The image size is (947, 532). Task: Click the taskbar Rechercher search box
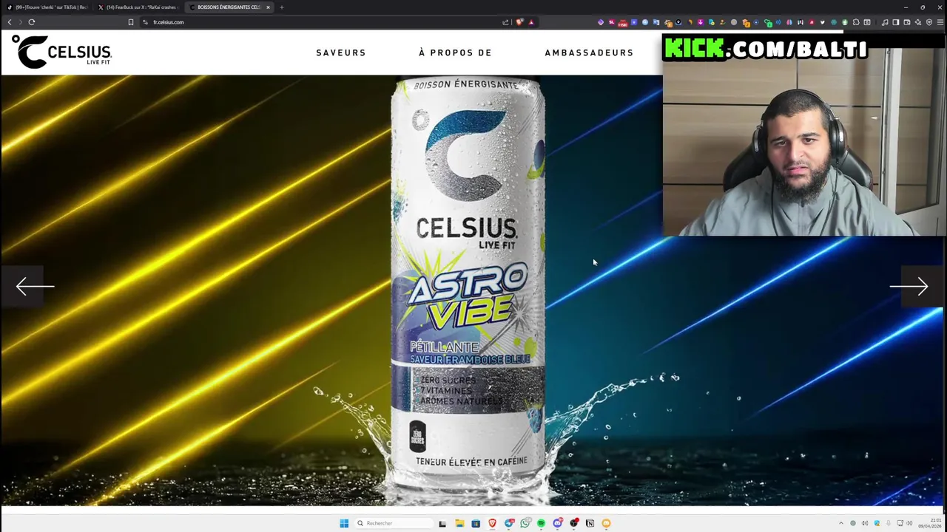click(394, 523)
